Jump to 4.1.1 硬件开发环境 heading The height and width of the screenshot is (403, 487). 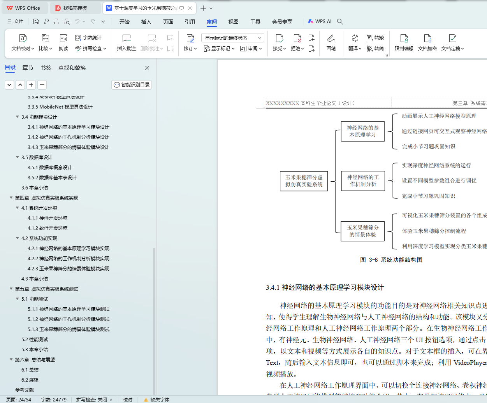[x=47, y=218]
